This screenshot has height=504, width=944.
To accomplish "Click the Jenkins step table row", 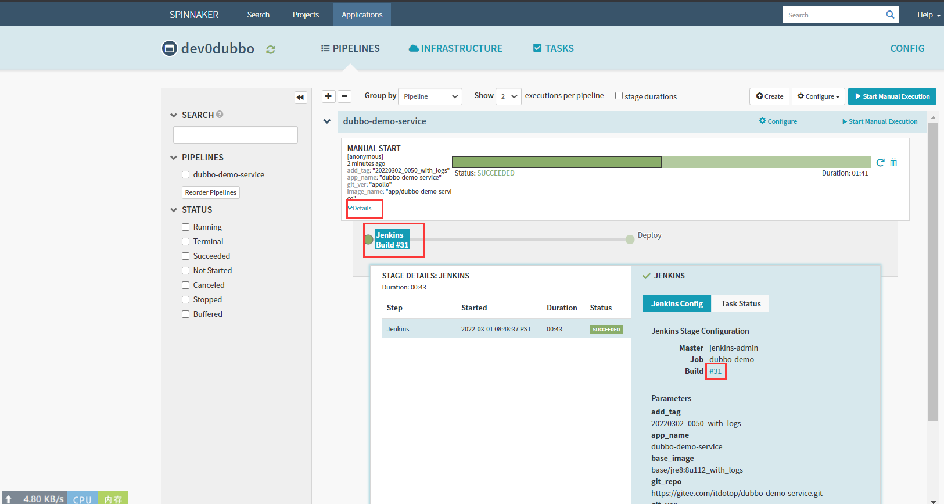I will pyautogui.click(x=506, y=328).
